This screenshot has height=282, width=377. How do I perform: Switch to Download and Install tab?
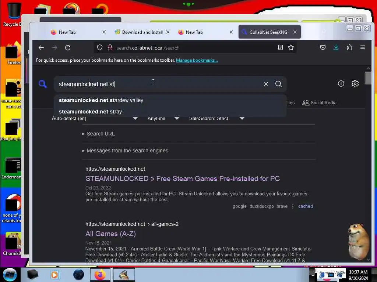142,32
